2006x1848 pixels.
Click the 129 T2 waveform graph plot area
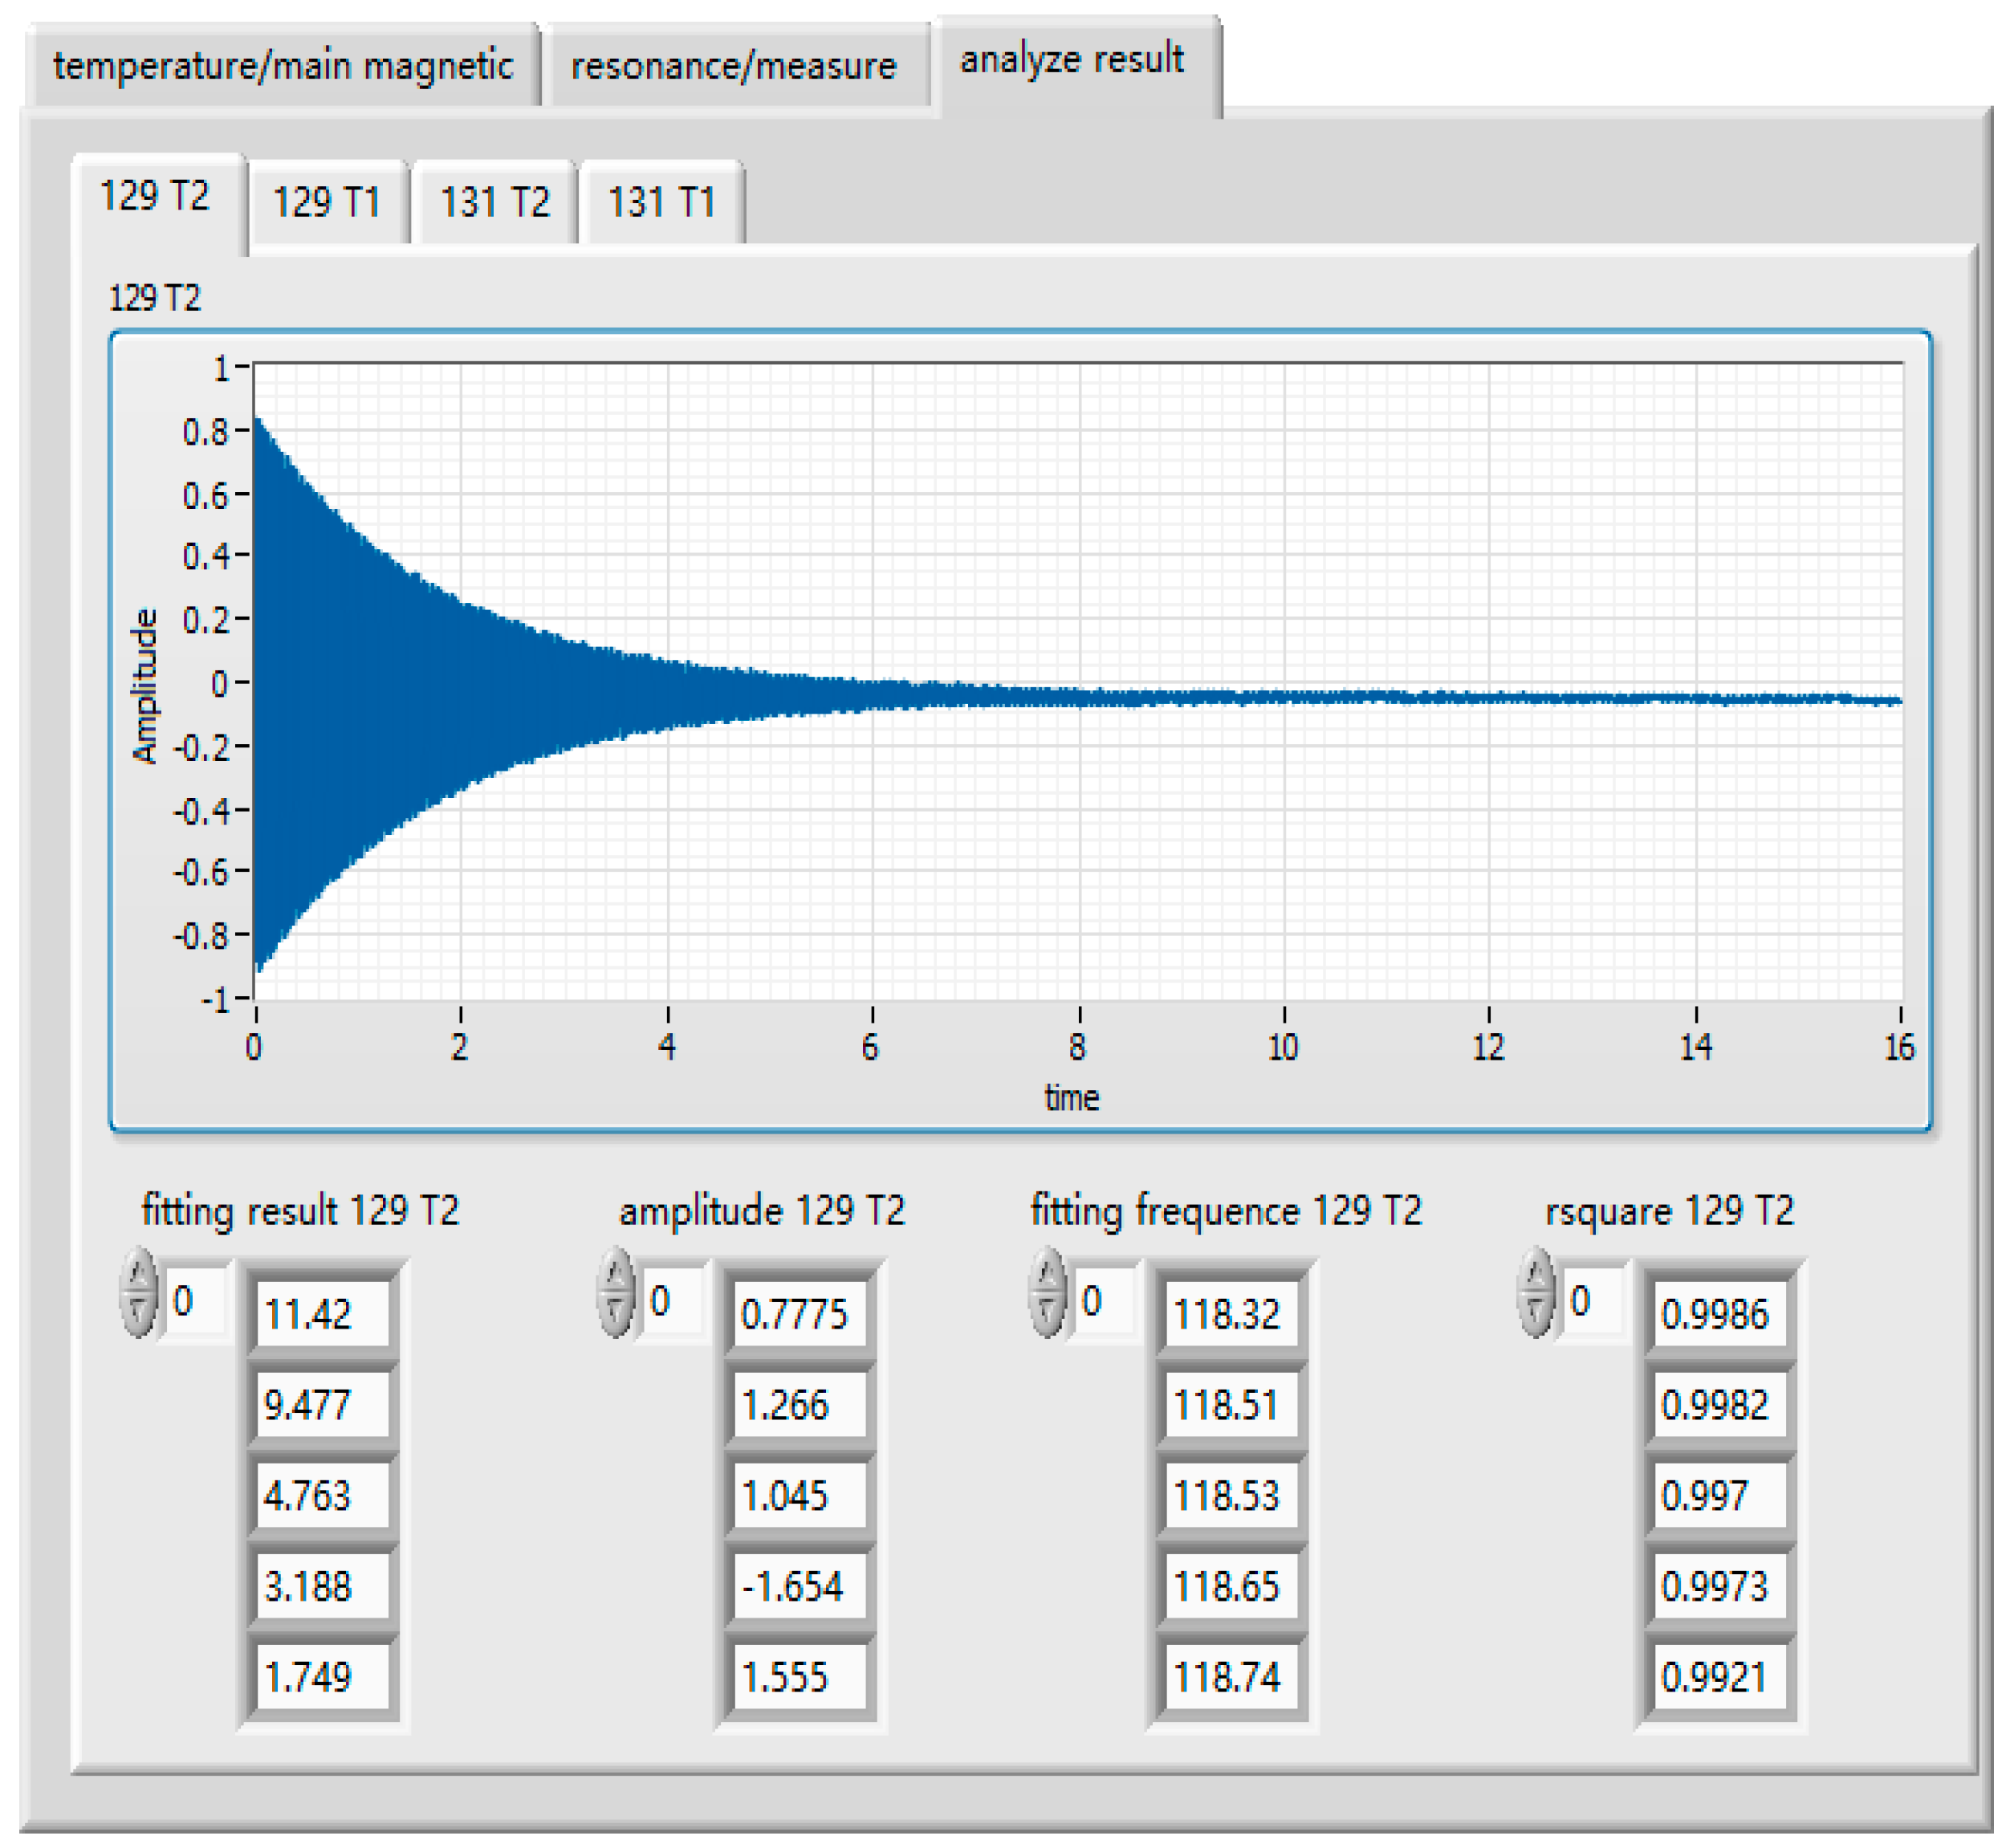coord(1077,680)
